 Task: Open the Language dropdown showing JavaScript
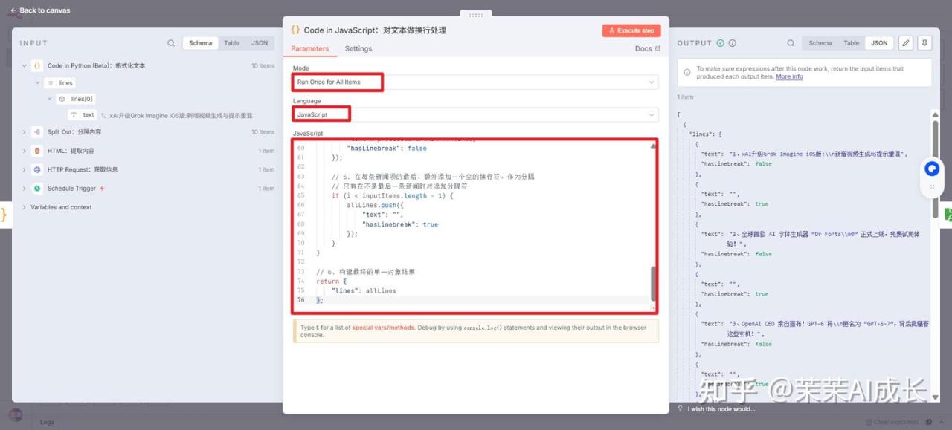click(x=475, y=114)
